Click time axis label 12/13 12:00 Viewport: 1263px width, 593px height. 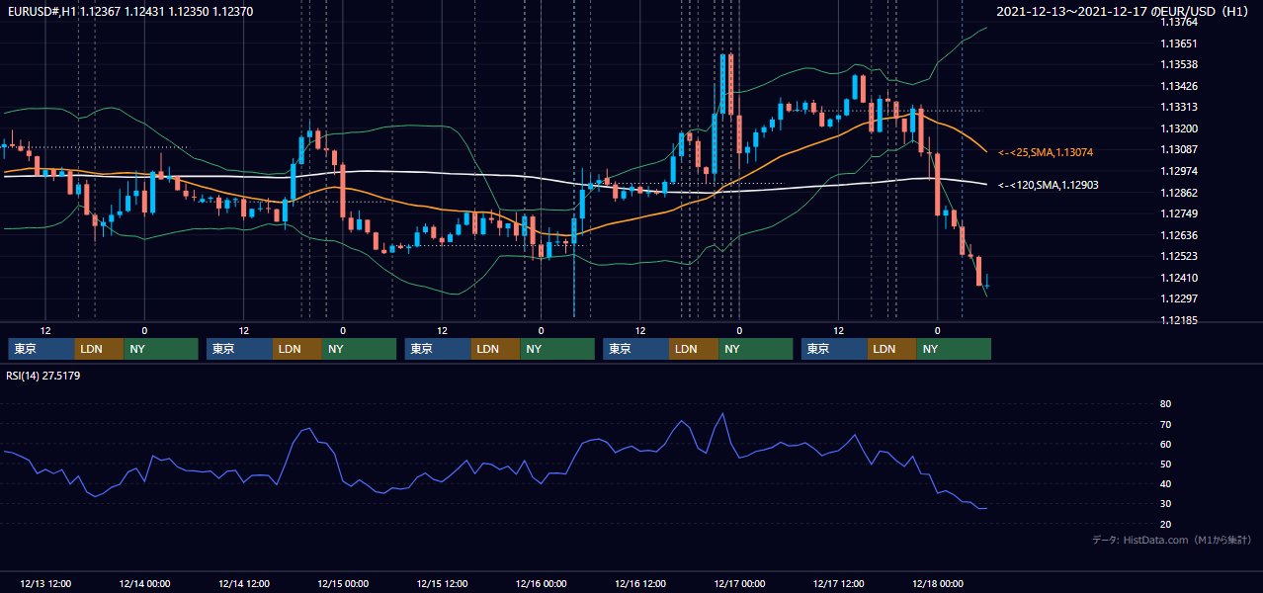tap(44, 583)
